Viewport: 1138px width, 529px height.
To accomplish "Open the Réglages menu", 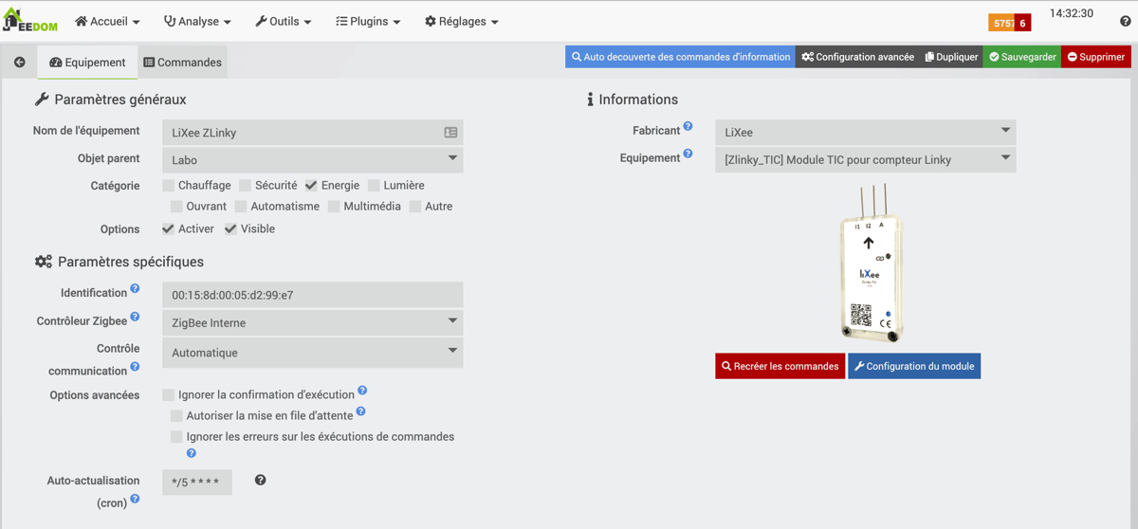I will (x=462, y=21).
